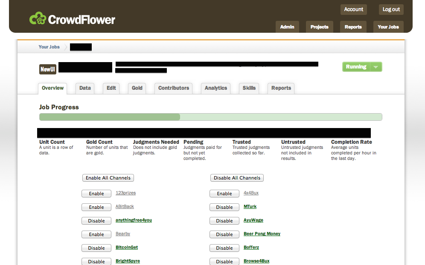Open the 123prizes channel link
This screenshot has height=265, width=425.
click(x=125, y=193)
